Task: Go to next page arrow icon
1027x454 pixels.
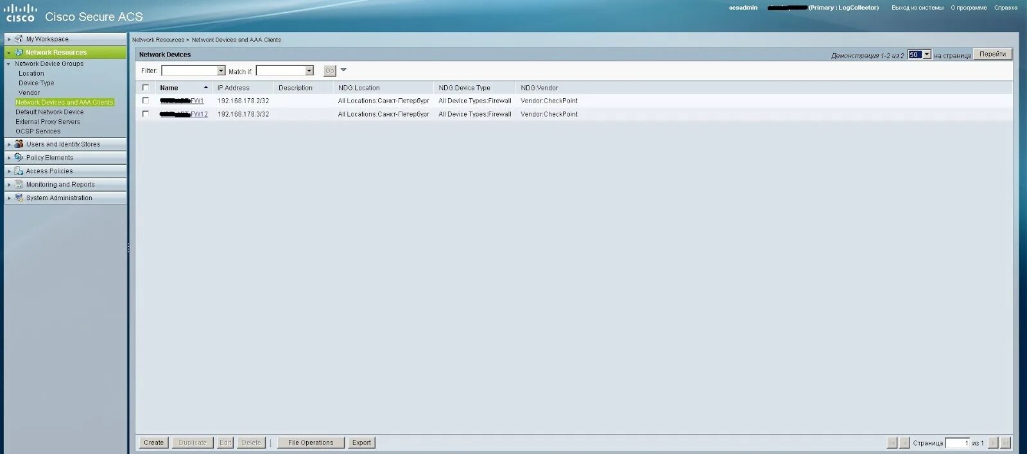Action: (x=993, y=443)
